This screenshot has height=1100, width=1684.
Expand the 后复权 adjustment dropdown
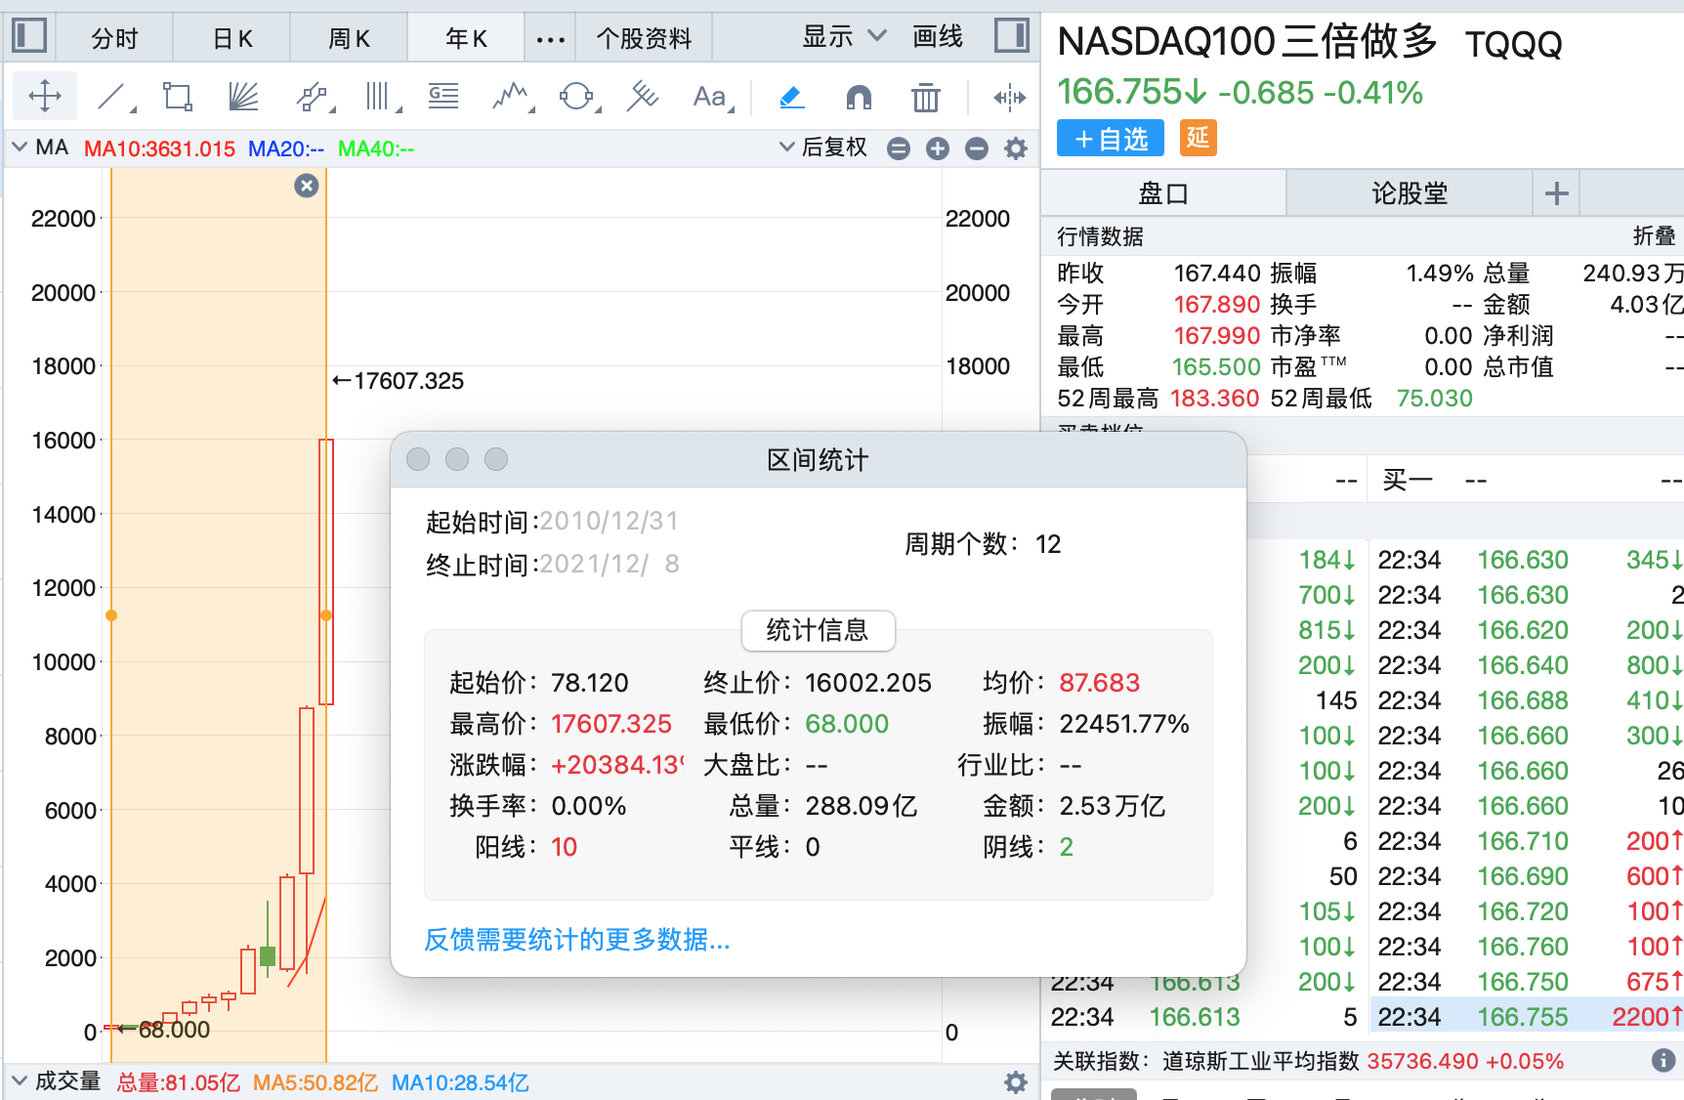click(x=823, y=148)
